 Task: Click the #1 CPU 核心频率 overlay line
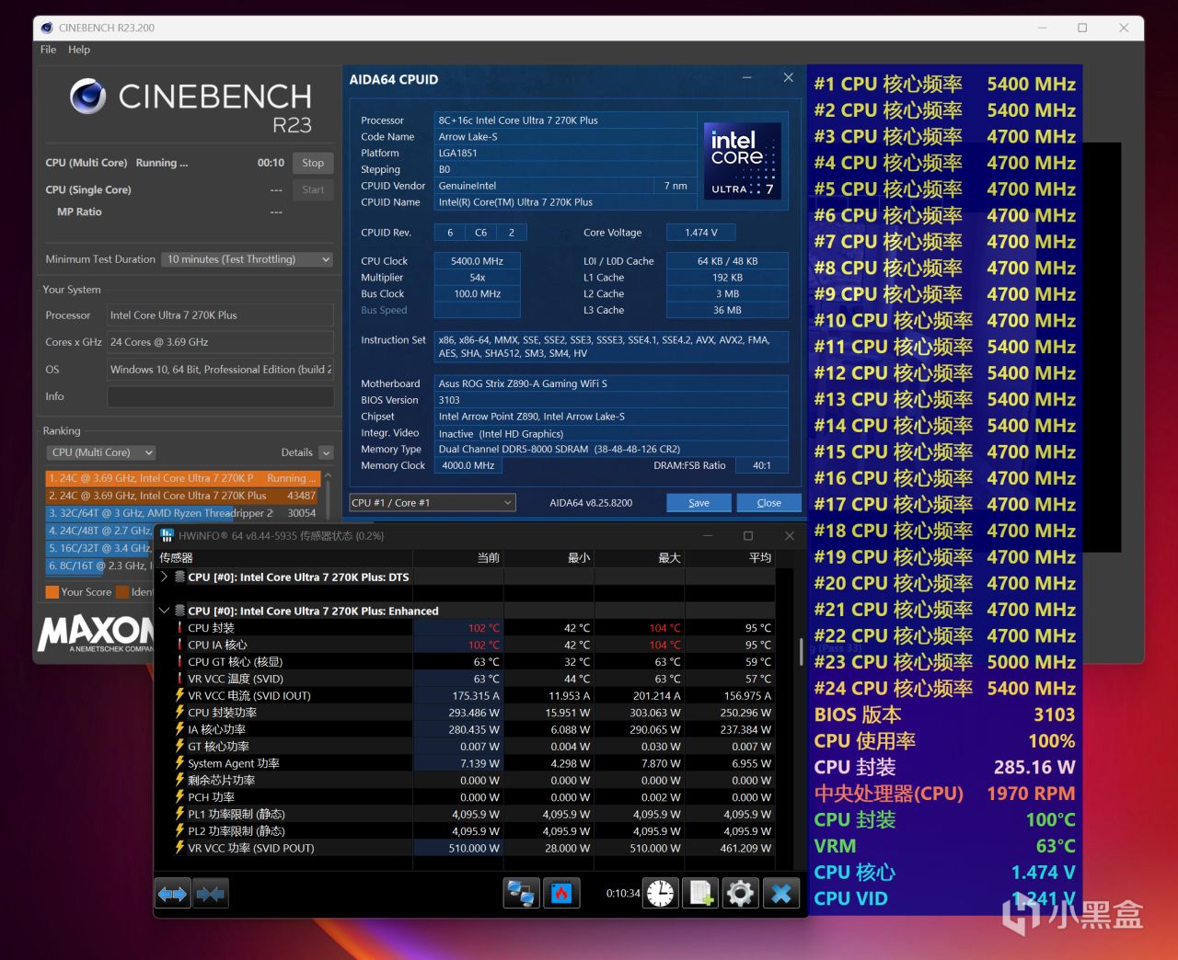pos(945,84)
